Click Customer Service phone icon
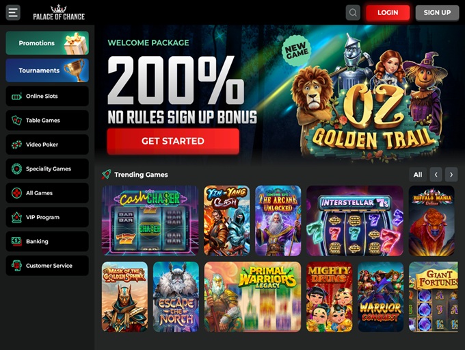Screen dimensions: 465x350 [x=16, y=266]
